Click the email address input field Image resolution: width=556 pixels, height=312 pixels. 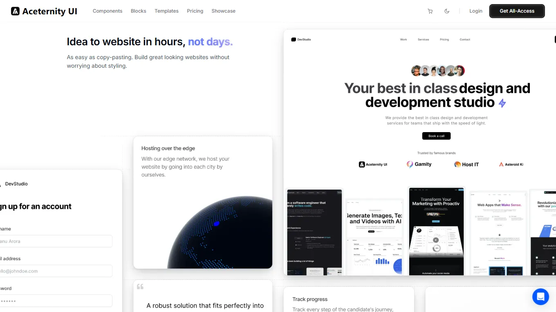[x=56, y=271]
